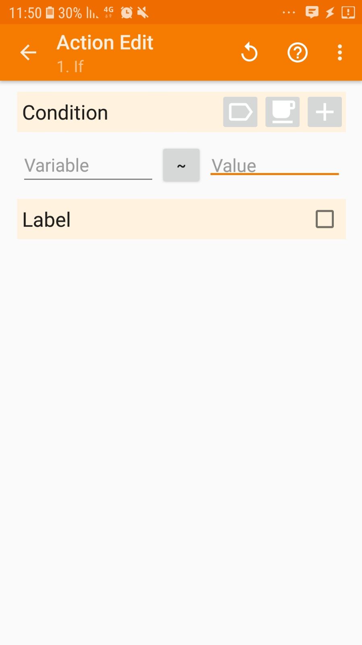The image size is (362, 645).
Task: Open help via question mark icon
Action: (298, 52)
